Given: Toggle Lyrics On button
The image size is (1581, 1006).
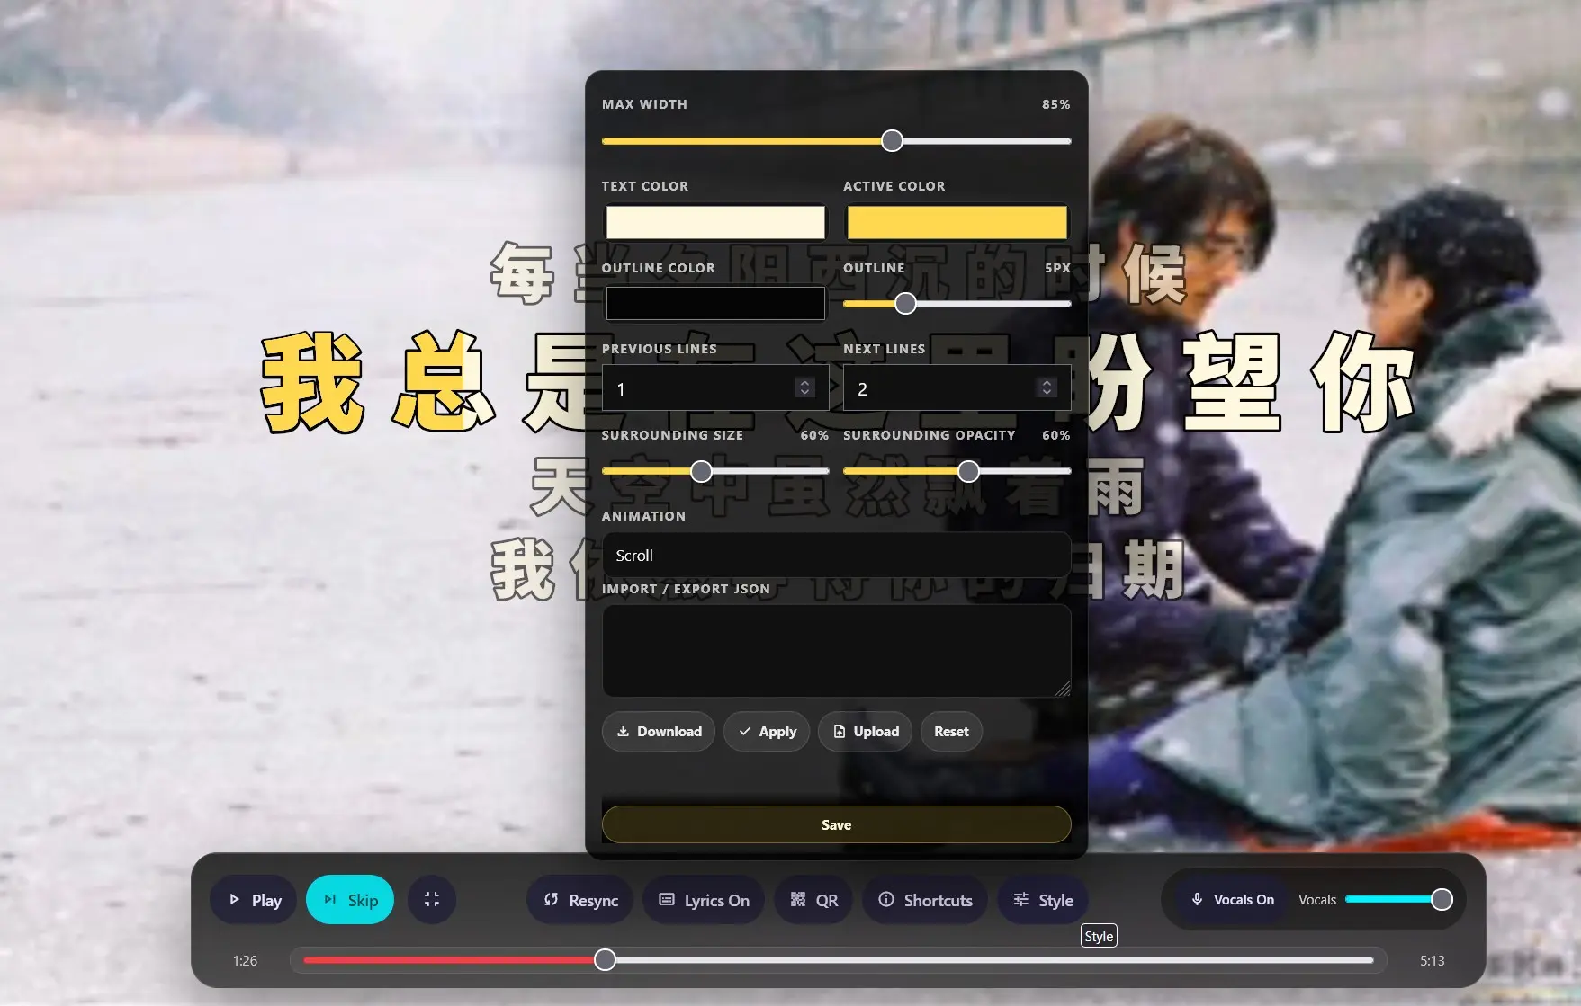Looking at the screenshot, I should pos(704,900).
